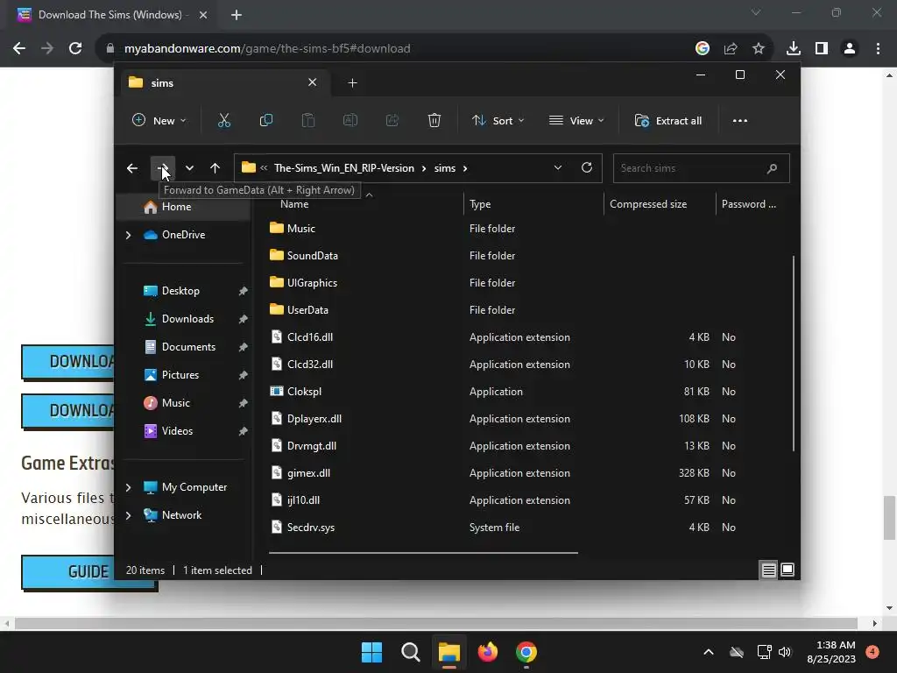Expand Network tree node
Viewport: 897px width, 673px height.
(x=128, y=515)
